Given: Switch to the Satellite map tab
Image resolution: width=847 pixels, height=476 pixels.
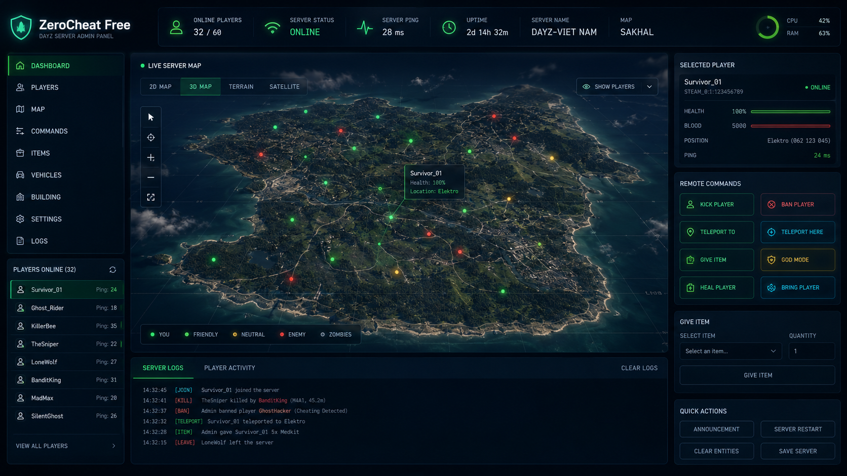Looking at the screenshot, I should [x=284, y=86].
